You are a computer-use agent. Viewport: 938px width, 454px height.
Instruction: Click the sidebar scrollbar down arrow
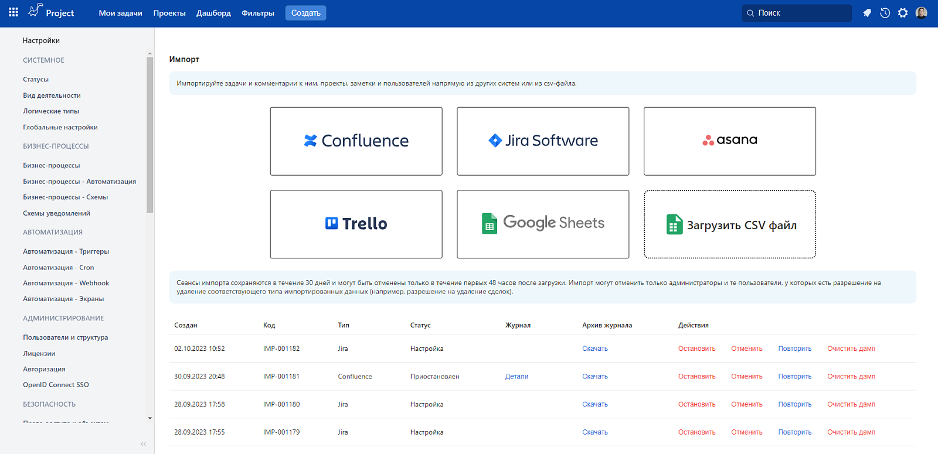coord(150,418)
